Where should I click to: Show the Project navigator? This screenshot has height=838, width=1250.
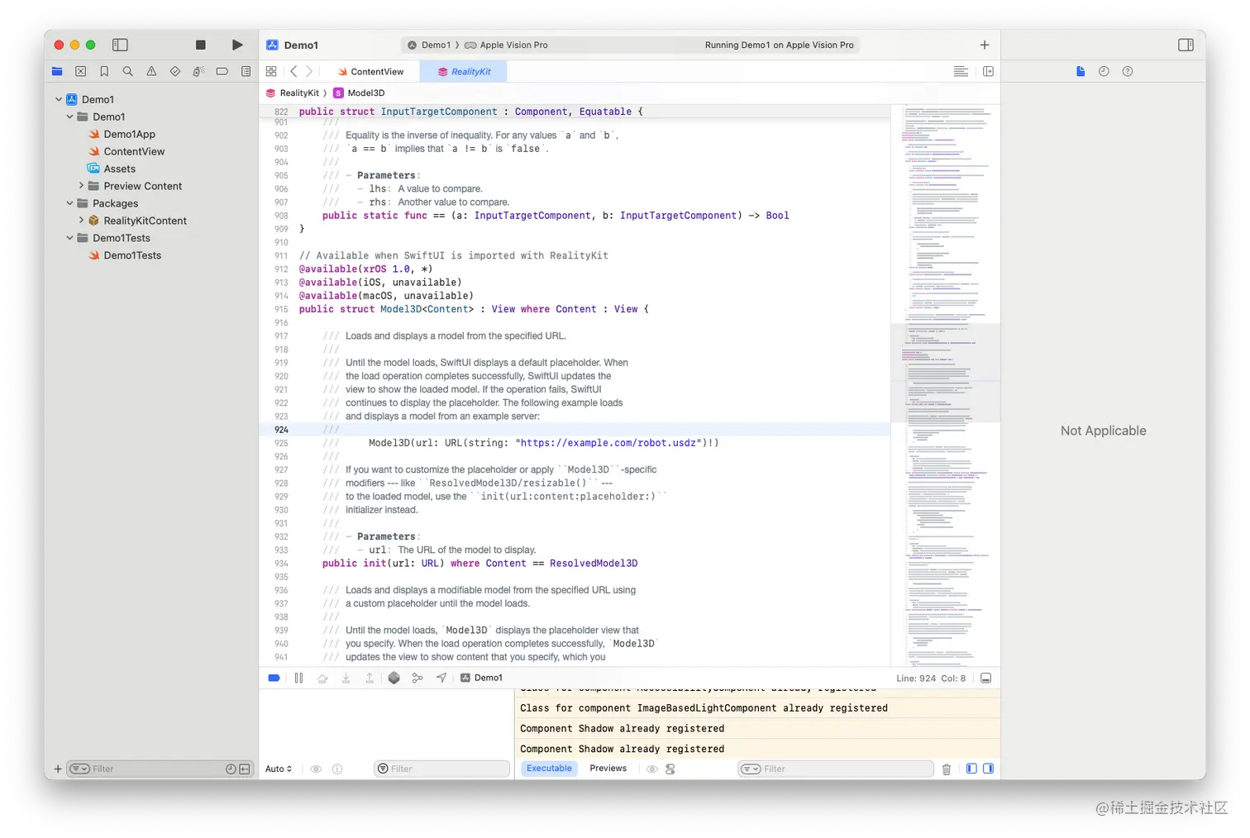pos(57,71)
